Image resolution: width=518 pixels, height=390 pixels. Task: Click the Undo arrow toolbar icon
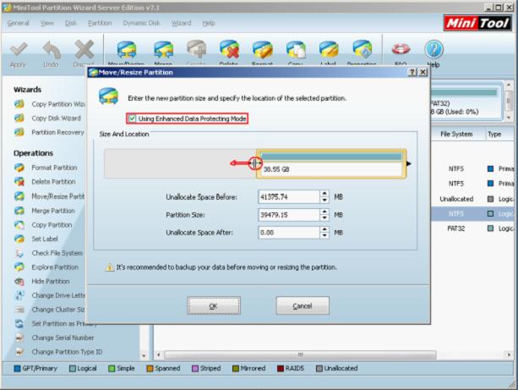tap(52, 50)
